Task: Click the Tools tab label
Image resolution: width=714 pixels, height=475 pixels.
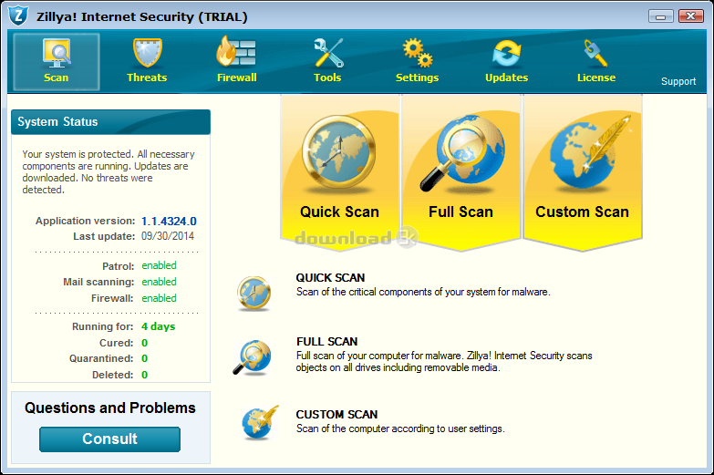Action: coord(327,77)
